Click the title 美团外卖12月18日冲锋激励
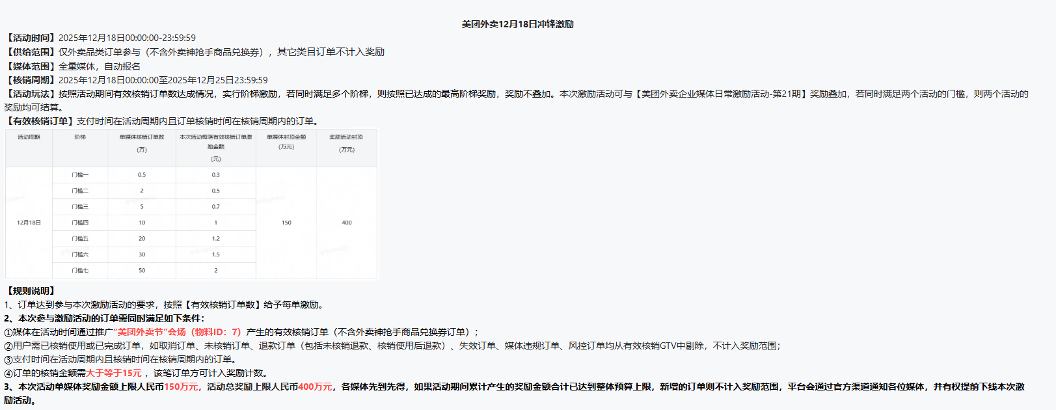This screenshot has height=410, width=1056. pos(517,24)
